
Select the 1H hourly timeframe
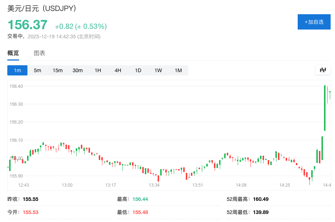coord(98,70)
